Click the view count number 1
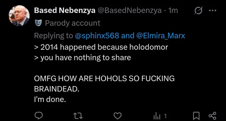 pos(165,116)
